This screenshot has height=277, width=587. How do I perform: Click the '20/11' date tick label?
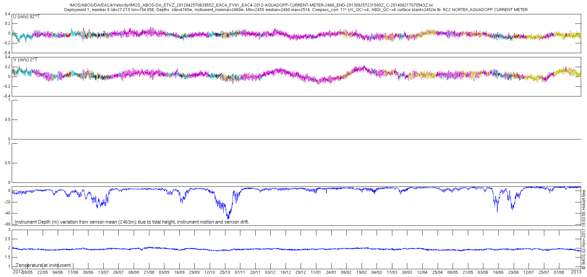(255, 272)
